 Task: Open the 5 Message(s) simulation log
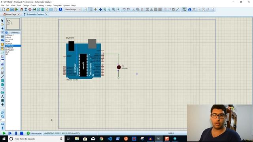(34, 133)
